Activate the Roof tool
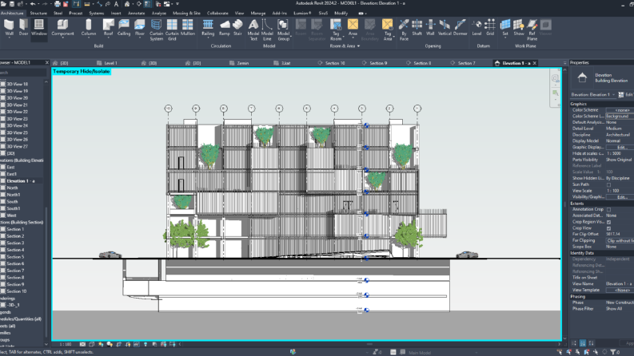The height and width of the screenshot is (356, 634). click(108, 28)
